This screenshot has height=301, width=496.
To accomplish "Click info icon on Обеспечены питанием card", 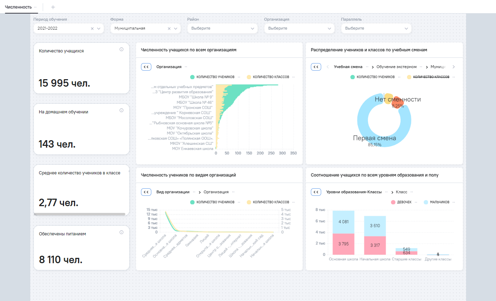I will 121,233.
